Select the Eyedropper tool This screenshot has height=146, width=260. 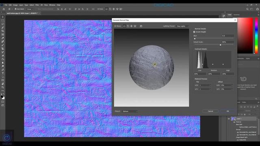(x=3, y=38)
